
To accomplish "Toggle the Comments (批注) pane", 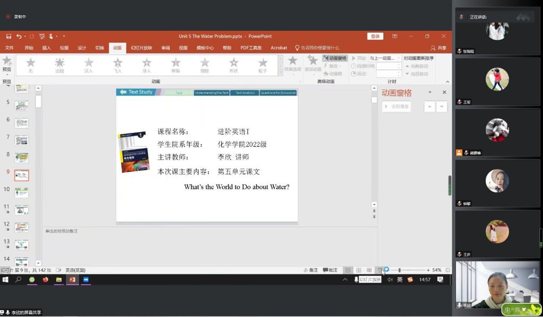I will pos(330,270).
